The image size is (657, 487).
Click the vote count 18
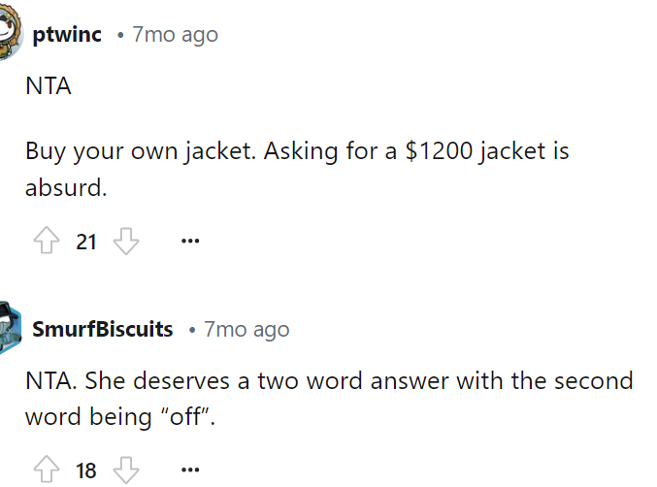(x=86, y=471)
